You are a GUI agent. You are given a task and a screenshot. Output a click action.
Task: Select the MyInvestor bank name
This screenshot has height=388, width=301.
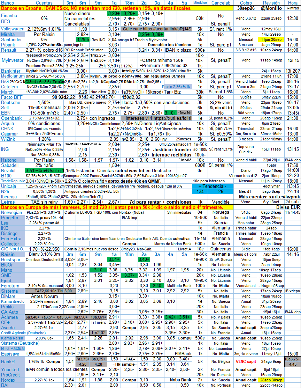click(x=13, y=60)
